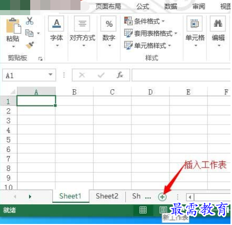This screenshot has width=232, height=225.
Task: Click the Cell Styles (单元格样式) icon
Action: pos(128,45)
